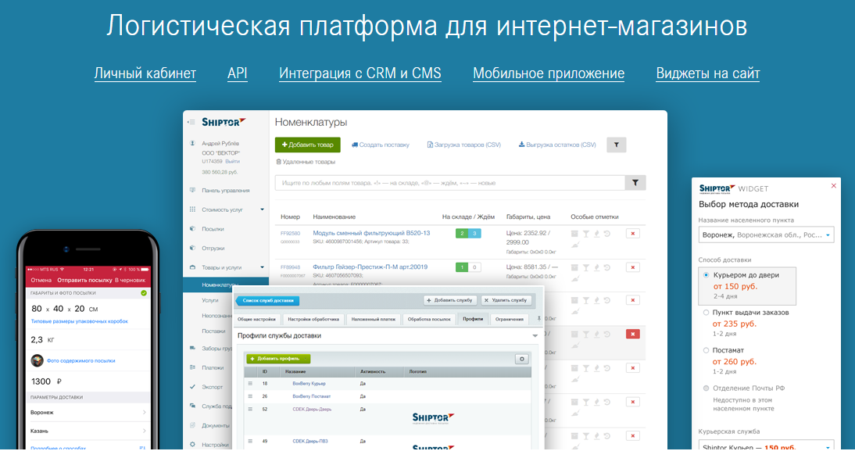
Task: Click Мобильное приложение link
Action: (x=549, y=73)
